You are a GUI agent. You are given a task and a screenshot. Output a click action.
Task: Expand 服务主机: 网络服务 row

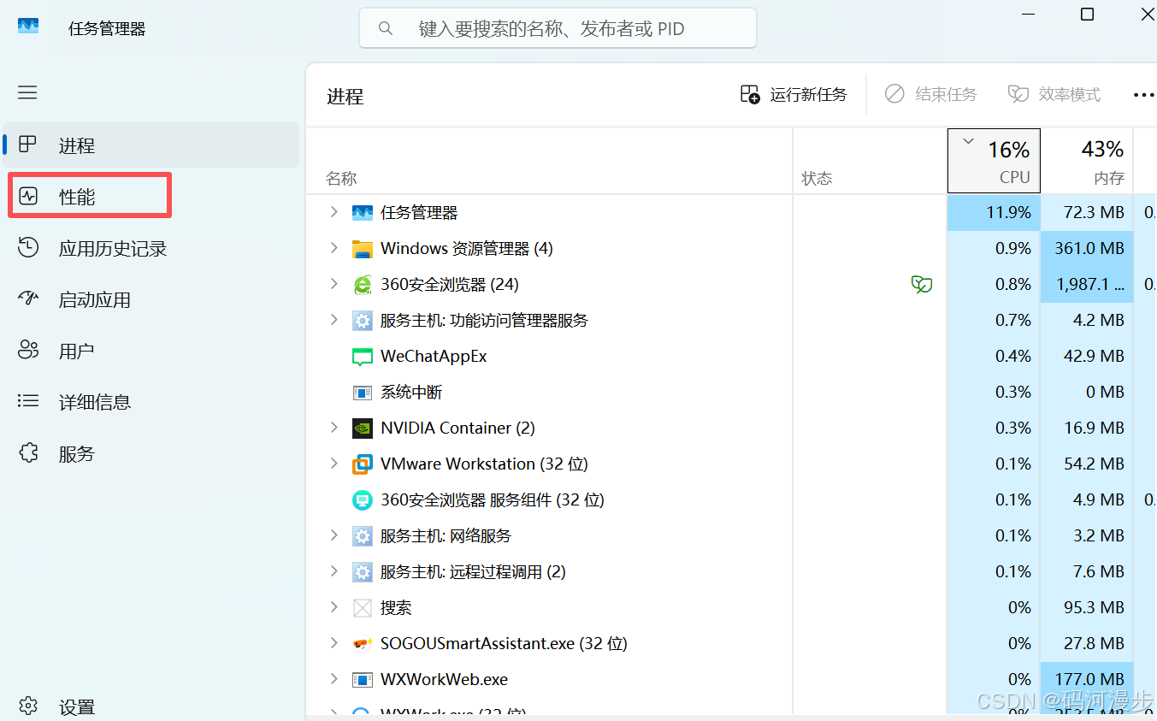click(334, 535)
